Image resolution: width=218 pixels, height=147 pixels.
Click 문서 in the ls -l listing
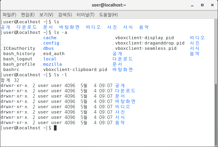(120, 96)
